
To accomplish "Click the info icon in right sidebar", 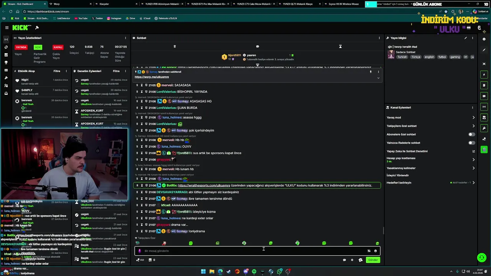I will pos(484,39).
